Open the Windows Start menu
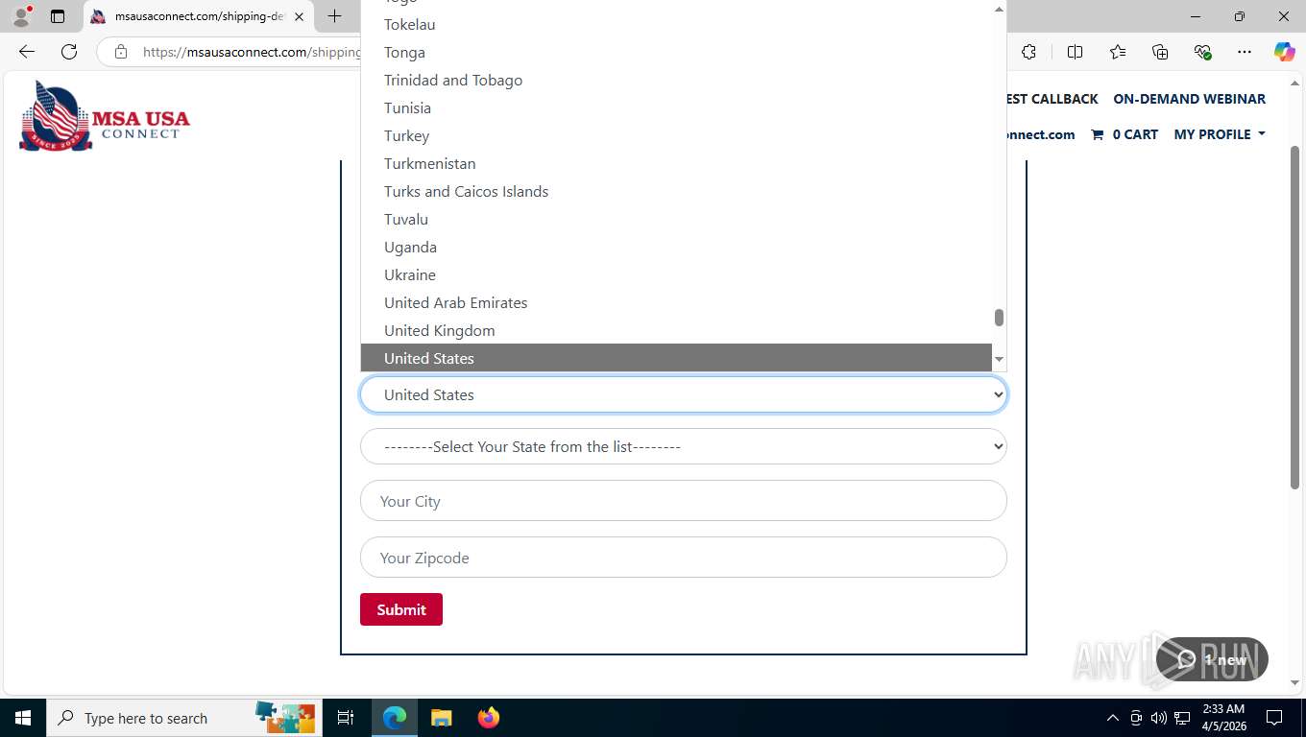Image resolution: width=1306 pixels, height=737 pixels. (x=22, y=718)
